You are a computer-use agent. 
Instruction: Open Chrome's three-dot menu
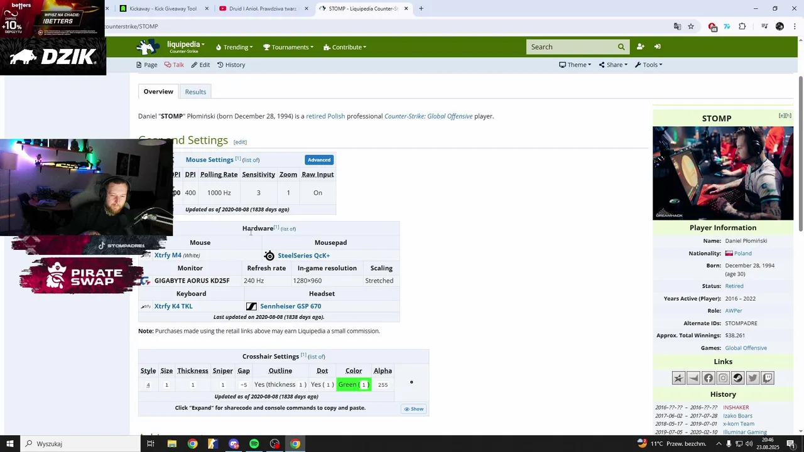pyautogui.click(x=794, y=26)
